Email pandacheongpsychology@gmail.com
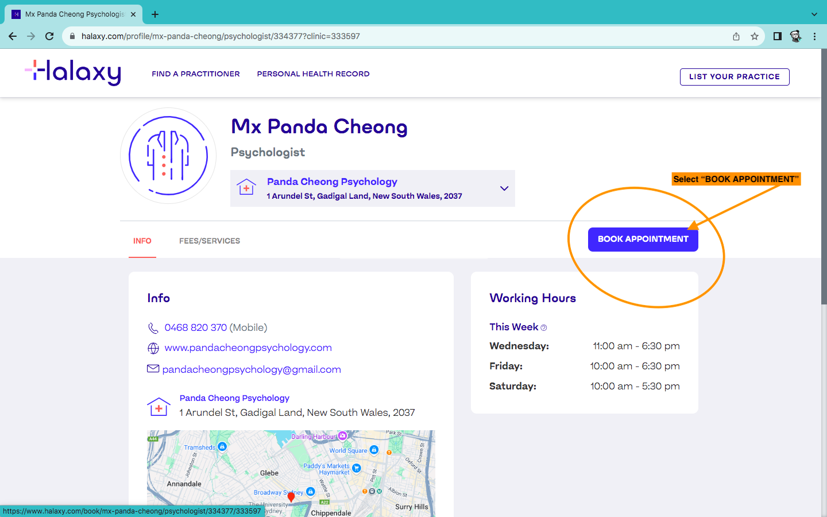Viewport: 827px width, 517px height. coord(252,369)
